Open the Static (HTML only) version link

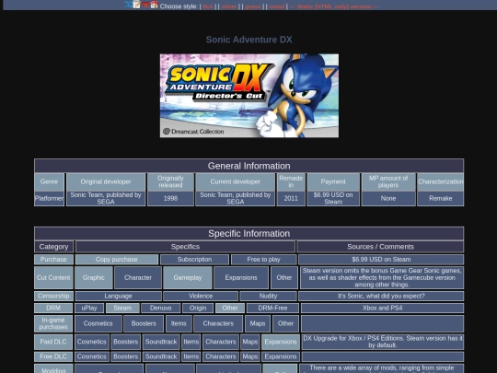[334, 6]
